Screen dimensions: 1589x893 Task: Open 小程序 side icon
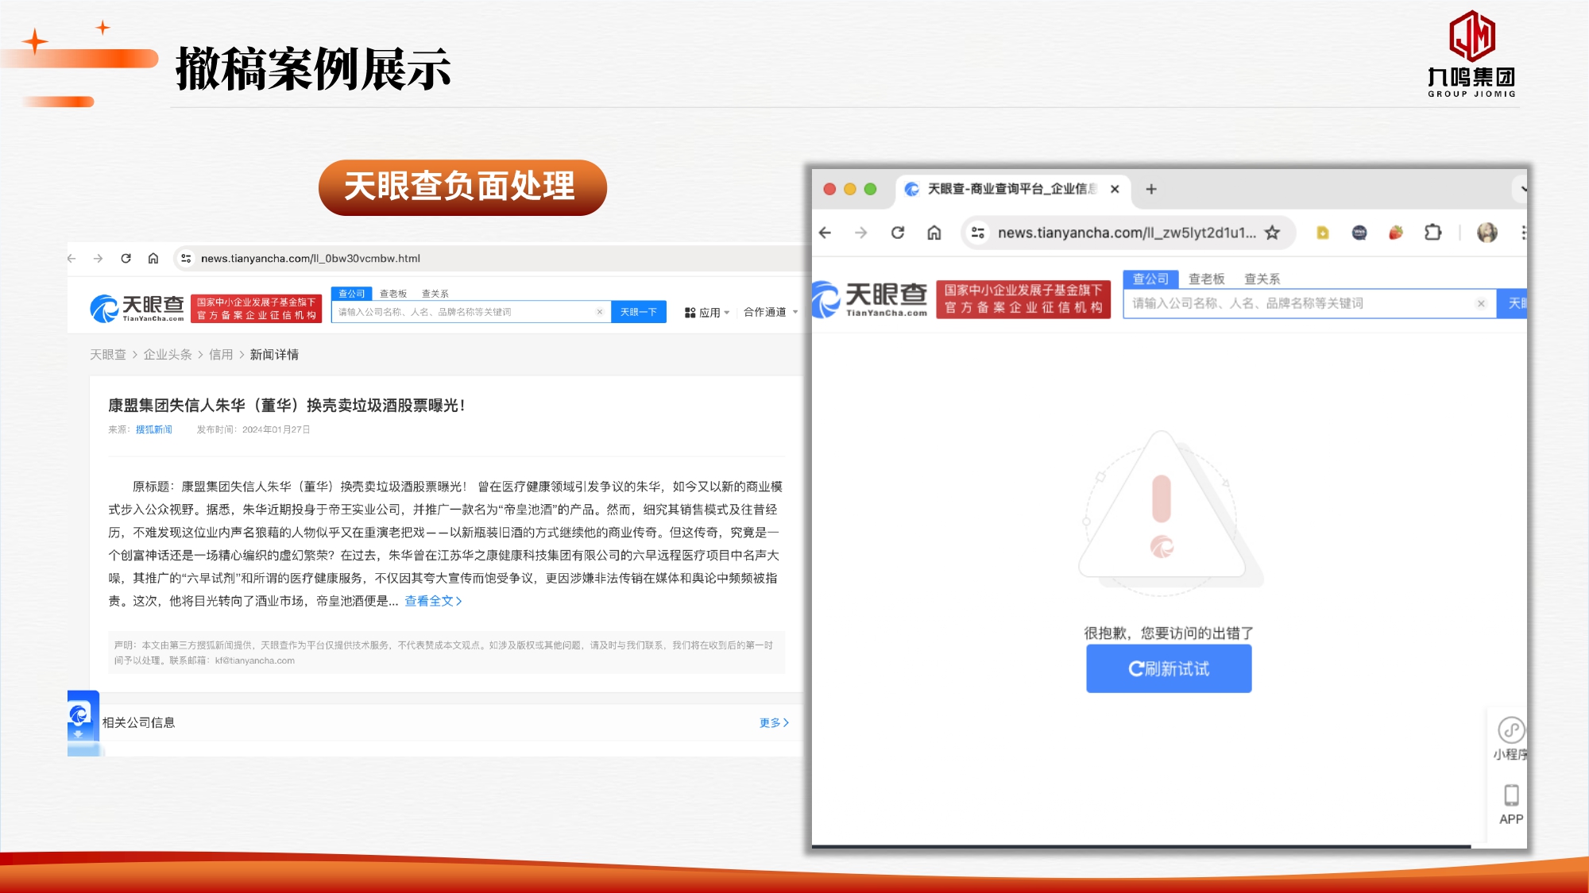[x=1510, y=738]
